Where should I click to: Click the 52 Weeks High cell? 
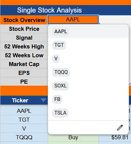(x=24, y=46)
